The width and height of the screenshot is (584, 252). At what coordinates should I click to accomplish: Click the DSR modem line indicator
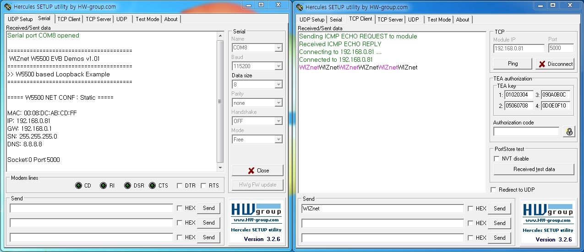click(x=127, y=186)
